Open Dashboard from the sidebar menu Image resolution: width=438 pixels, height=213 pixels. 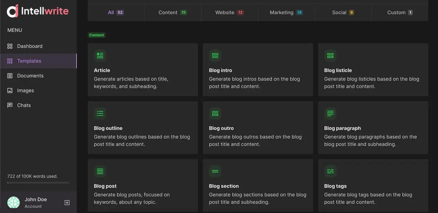(x=30, y=46)
